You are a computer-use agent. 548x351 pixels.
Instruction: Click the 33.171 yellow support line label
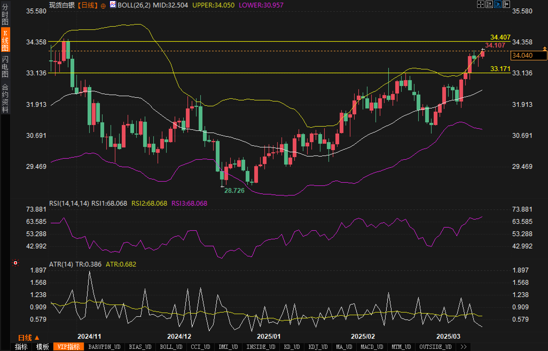(500, 69)
